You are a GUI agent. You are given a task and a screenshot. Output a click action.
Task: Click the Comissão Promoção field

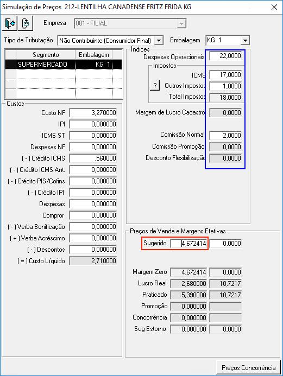(225, 146)
